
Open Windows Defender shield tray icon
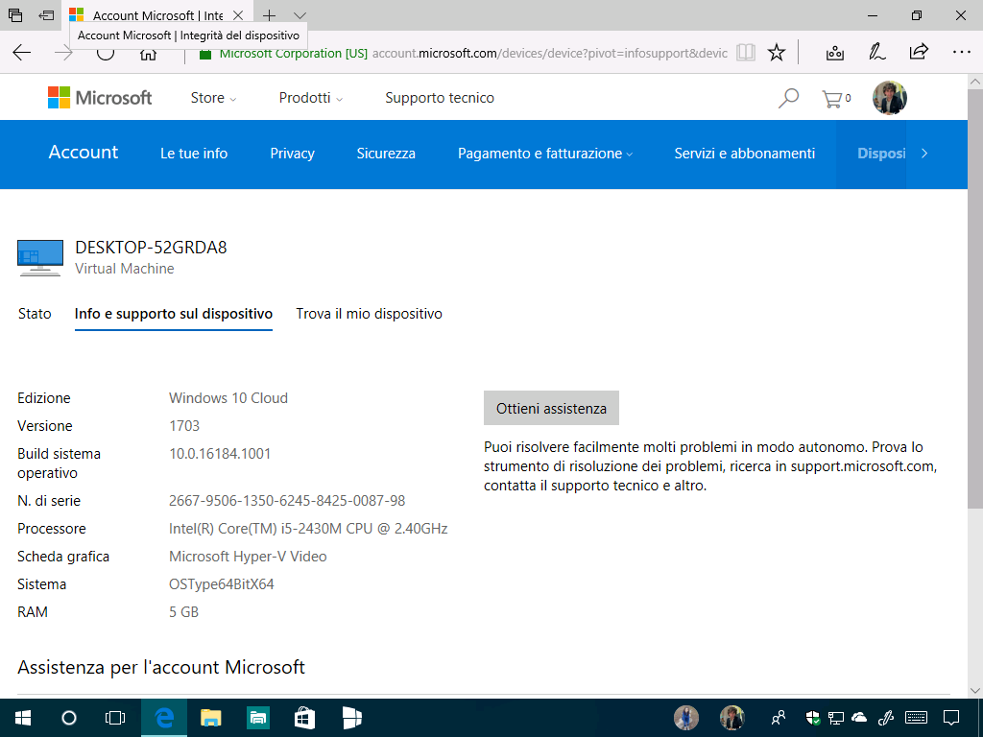812,718
